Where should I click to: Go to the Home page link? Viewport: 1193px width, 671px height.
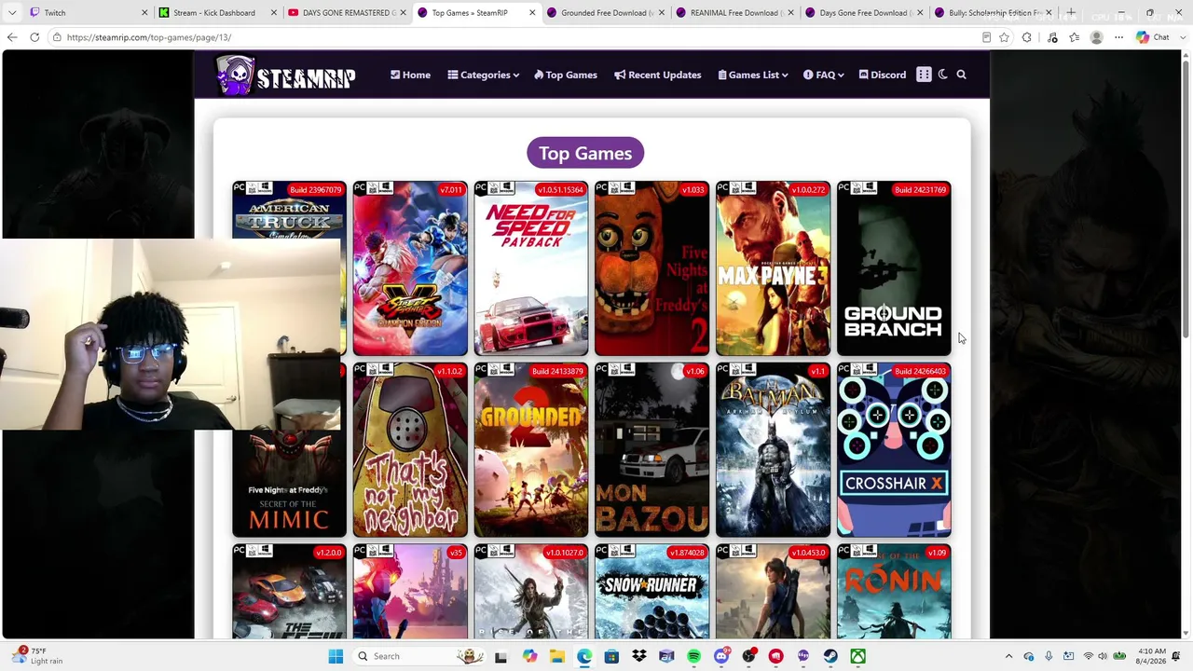tap(410, 75)
